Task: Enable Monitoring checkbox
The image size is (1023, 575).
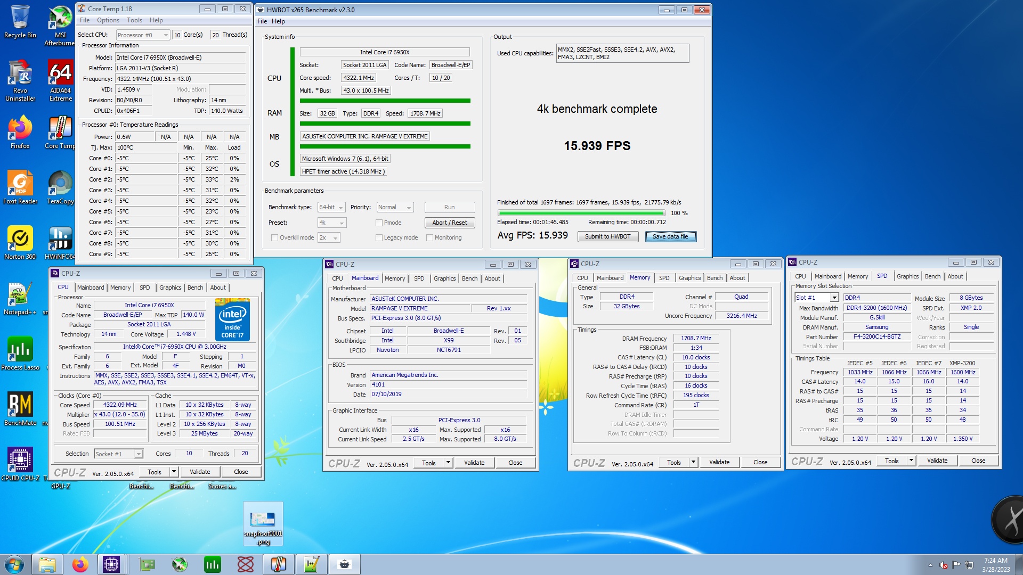Action: click(x=429, y=238)
